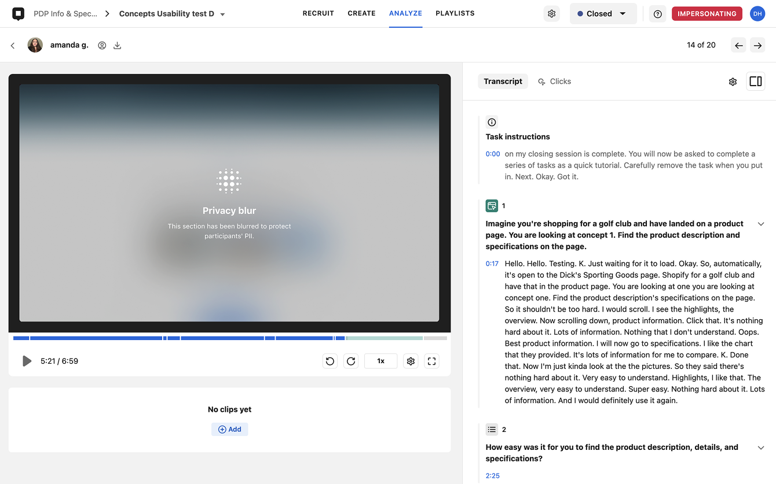Open the Playlists tab
The image size is (776, 484).
pos(455,13)
